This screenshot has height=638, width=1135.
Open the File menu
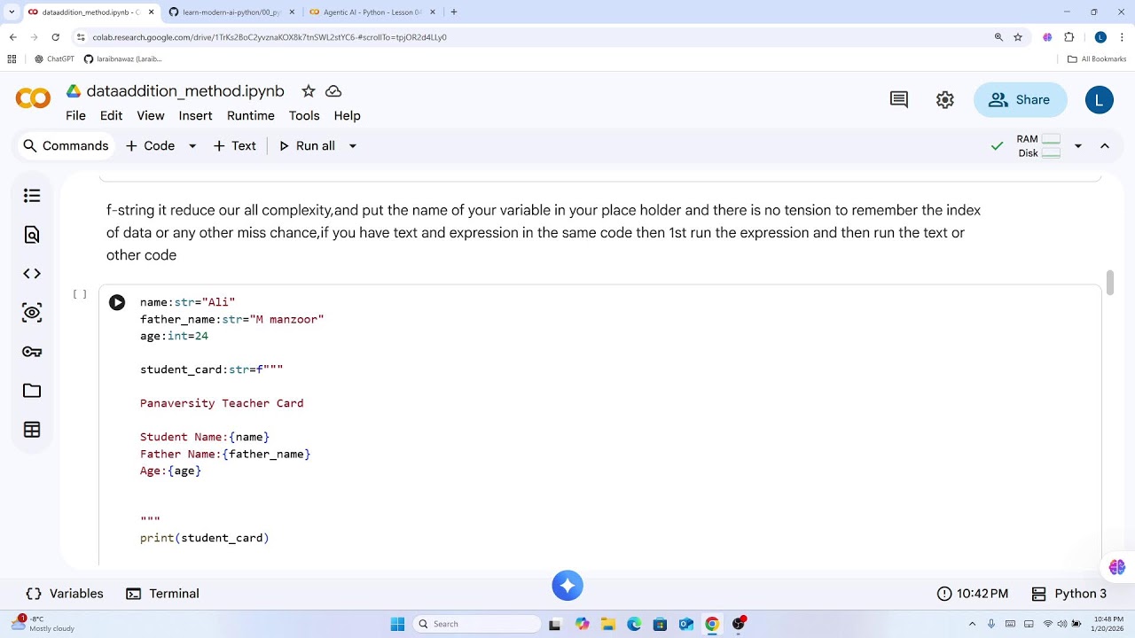(x=75, y=115)
